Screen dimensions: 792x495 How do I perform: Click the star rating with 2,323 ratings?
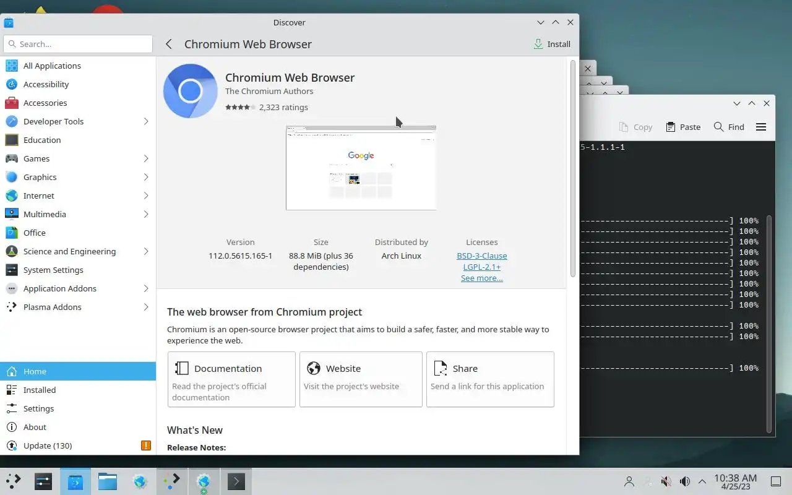pyautogui.click(x=241, y=107)
